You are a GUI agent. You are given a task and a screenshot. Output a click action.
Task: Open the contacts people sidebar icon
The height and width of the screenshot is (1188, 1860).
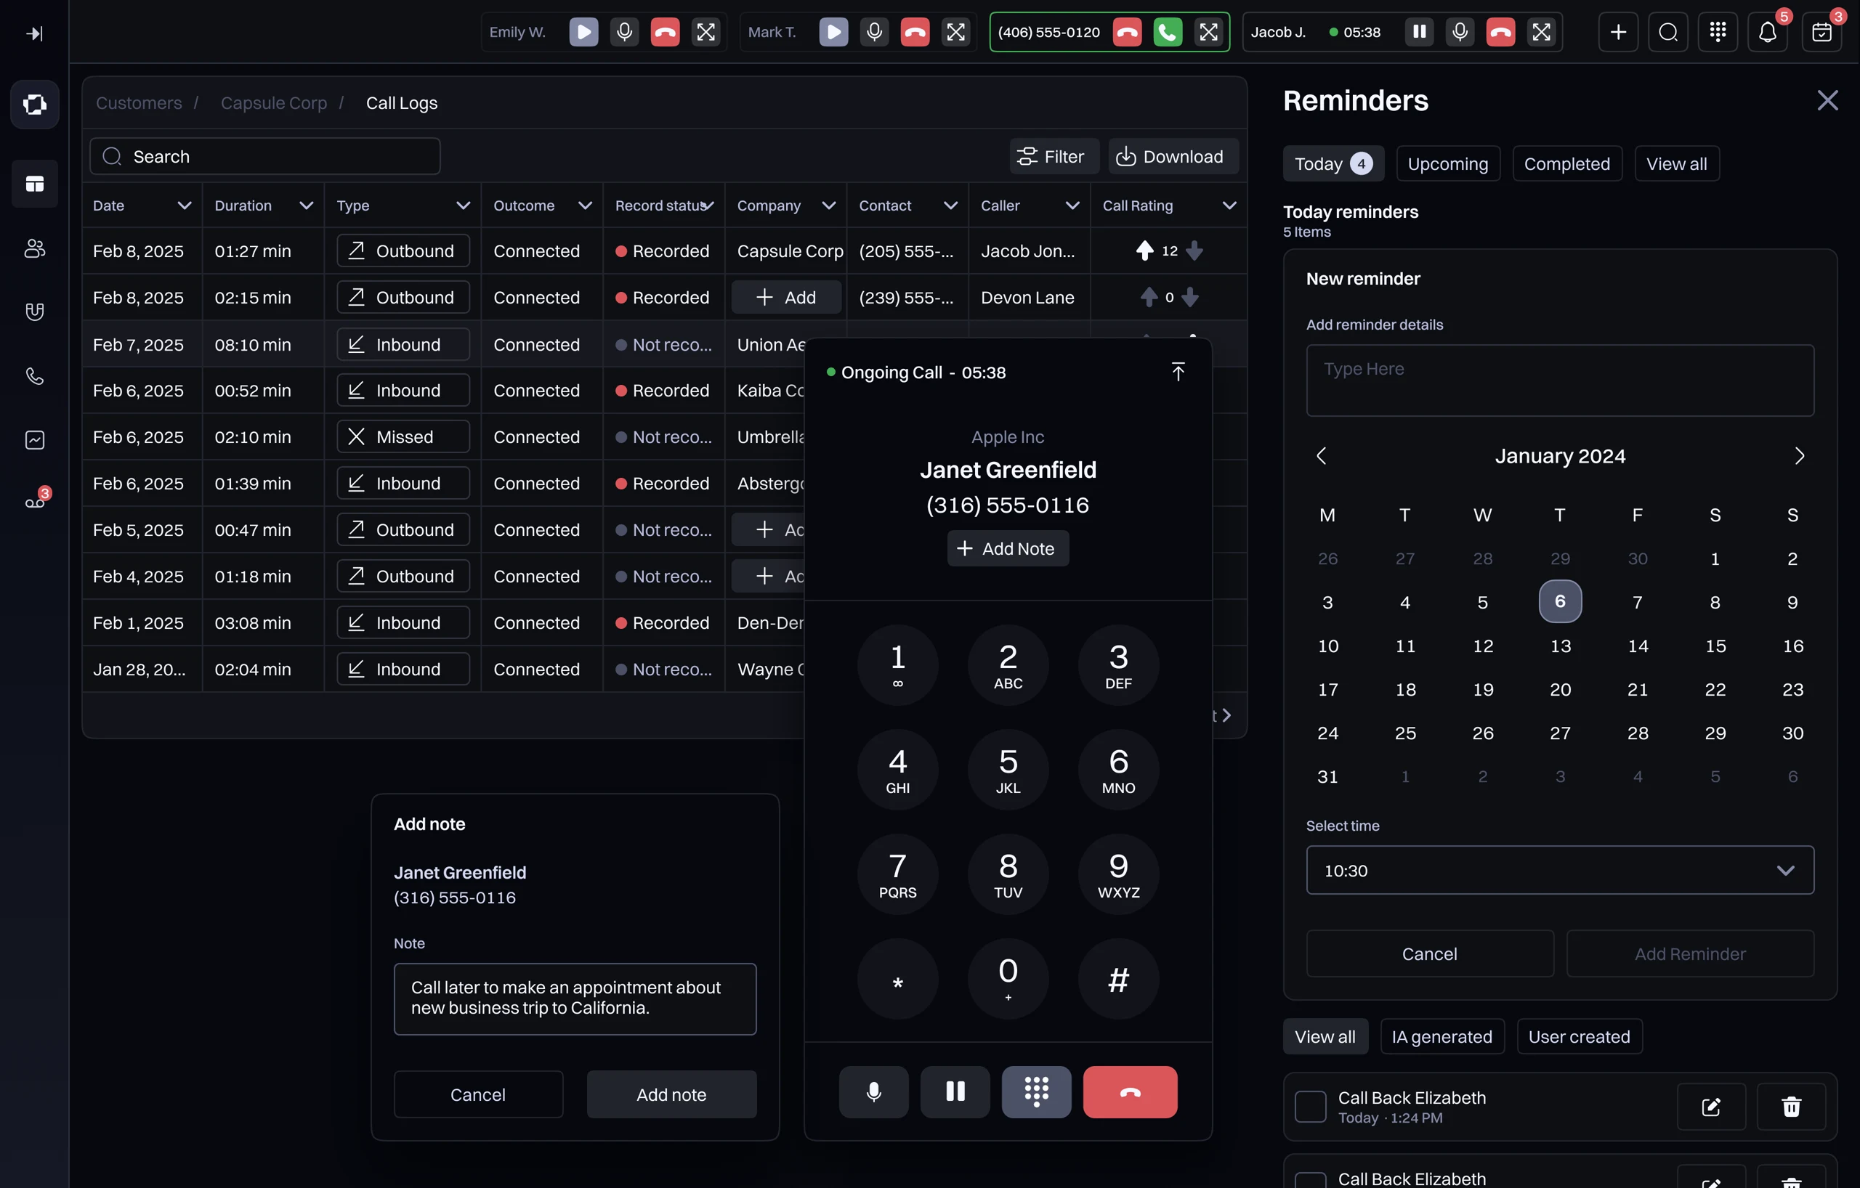[35, 248]
